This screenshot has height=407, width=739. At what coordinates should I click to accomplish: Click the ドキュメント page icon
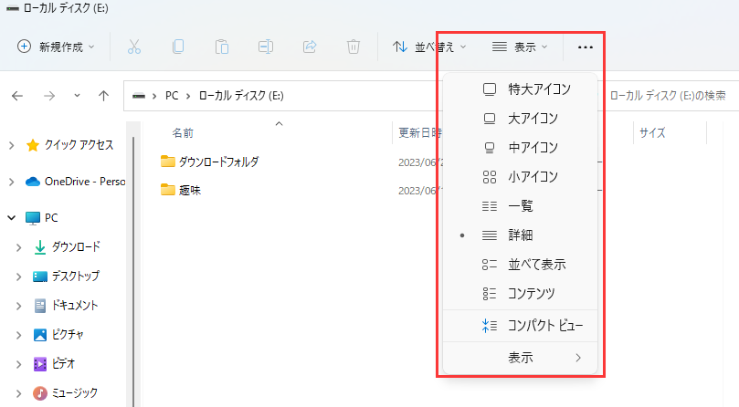[40, 306]
